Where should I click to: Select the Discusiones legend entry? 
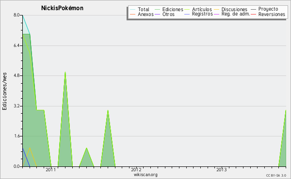[x=234, y=9]
